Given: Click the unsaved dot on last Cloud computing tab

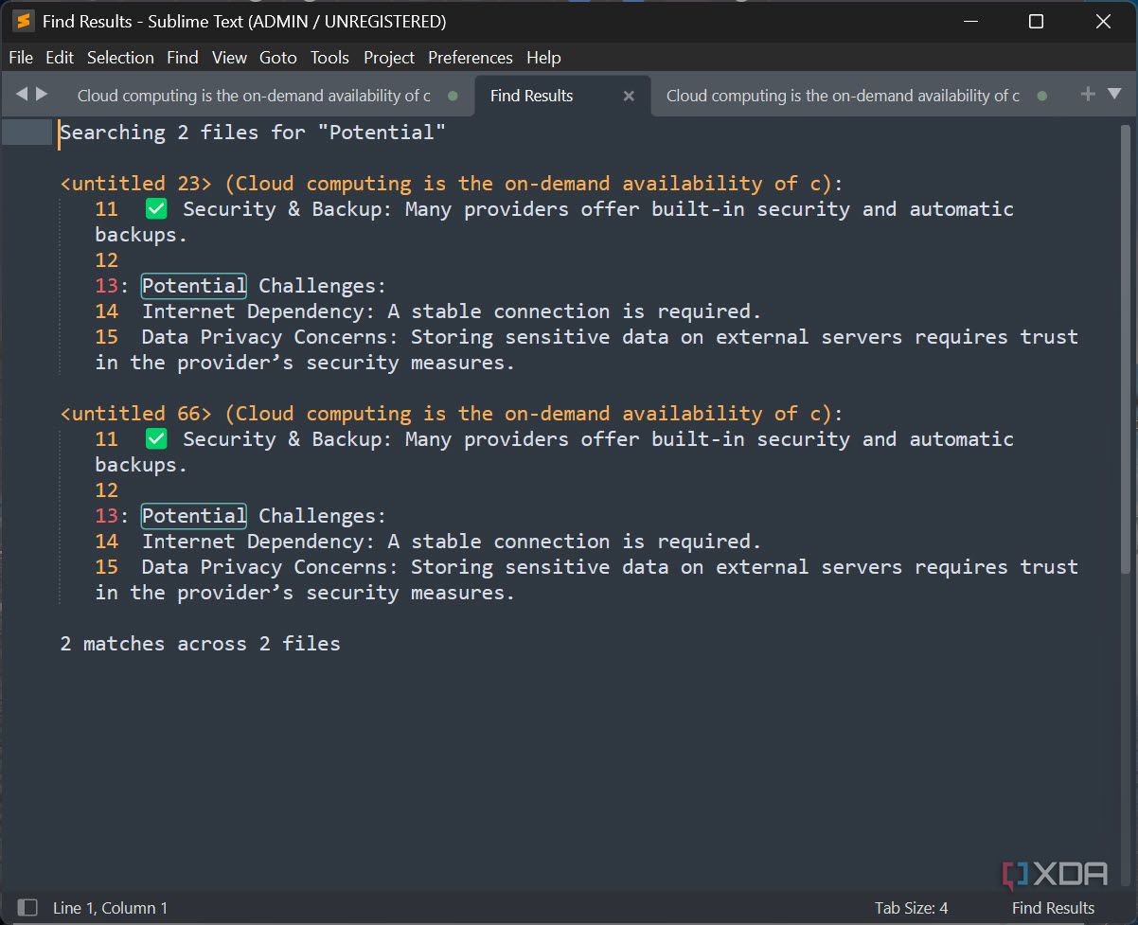Looking at the screenshot, I should (x=1042, y=96).
